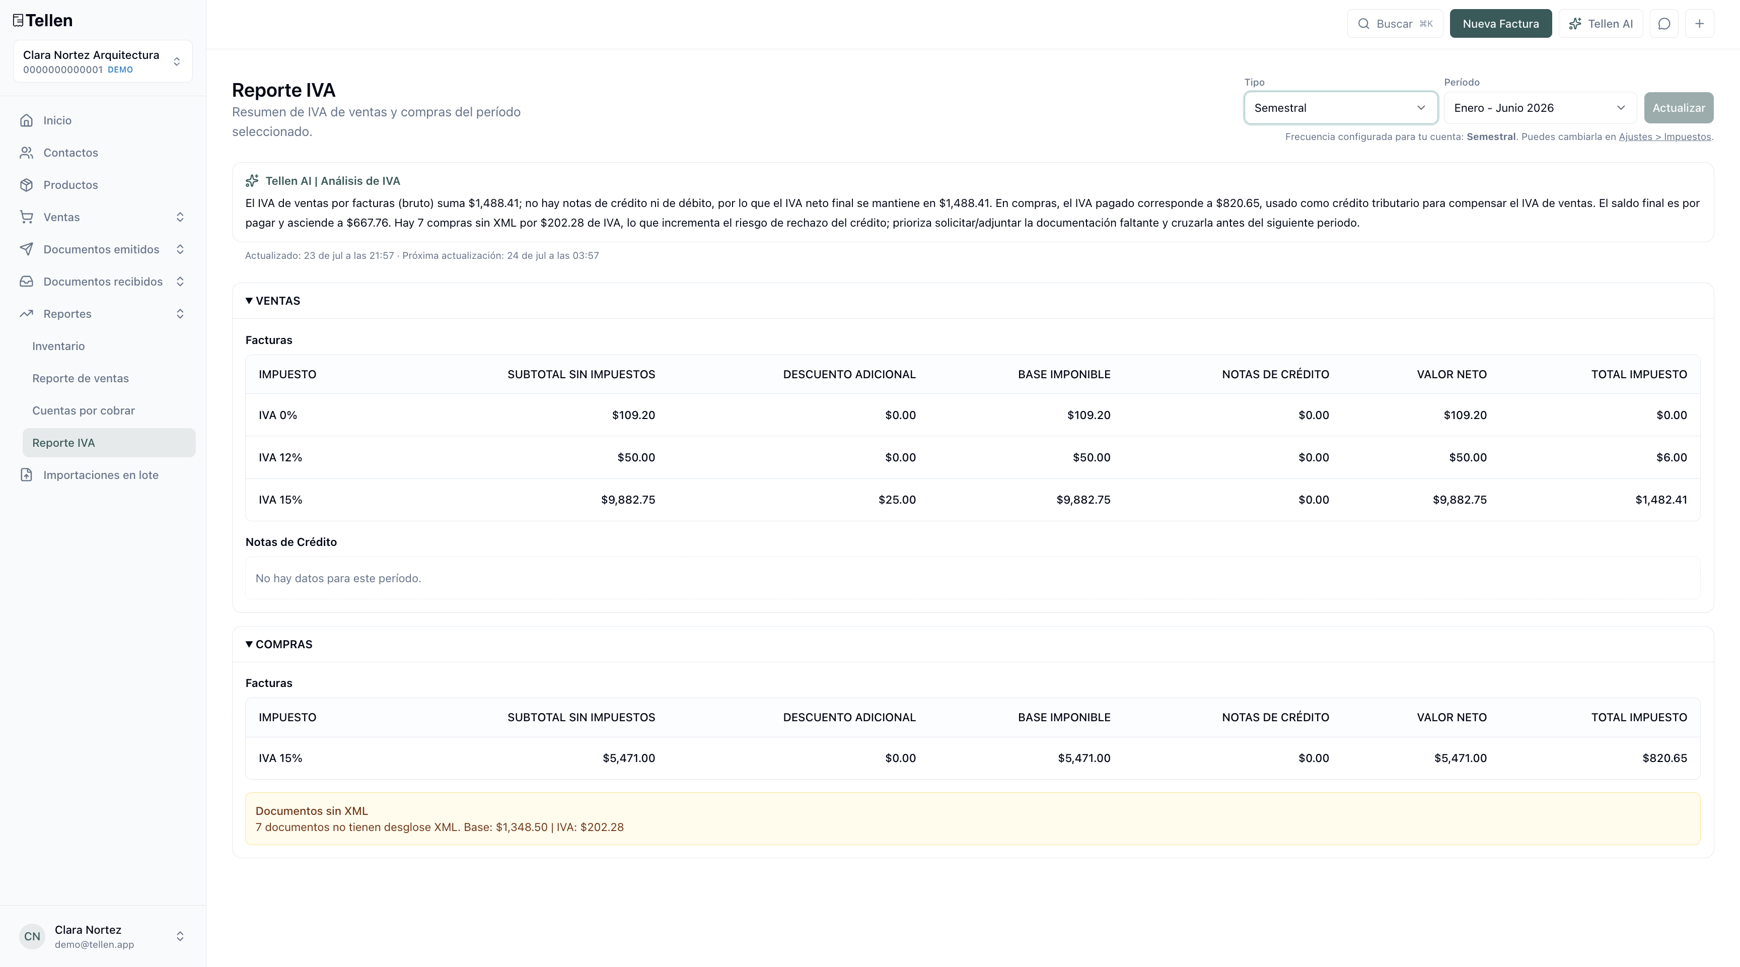Open the Tellen AI sparkle button

click(x=1600, y=24)
